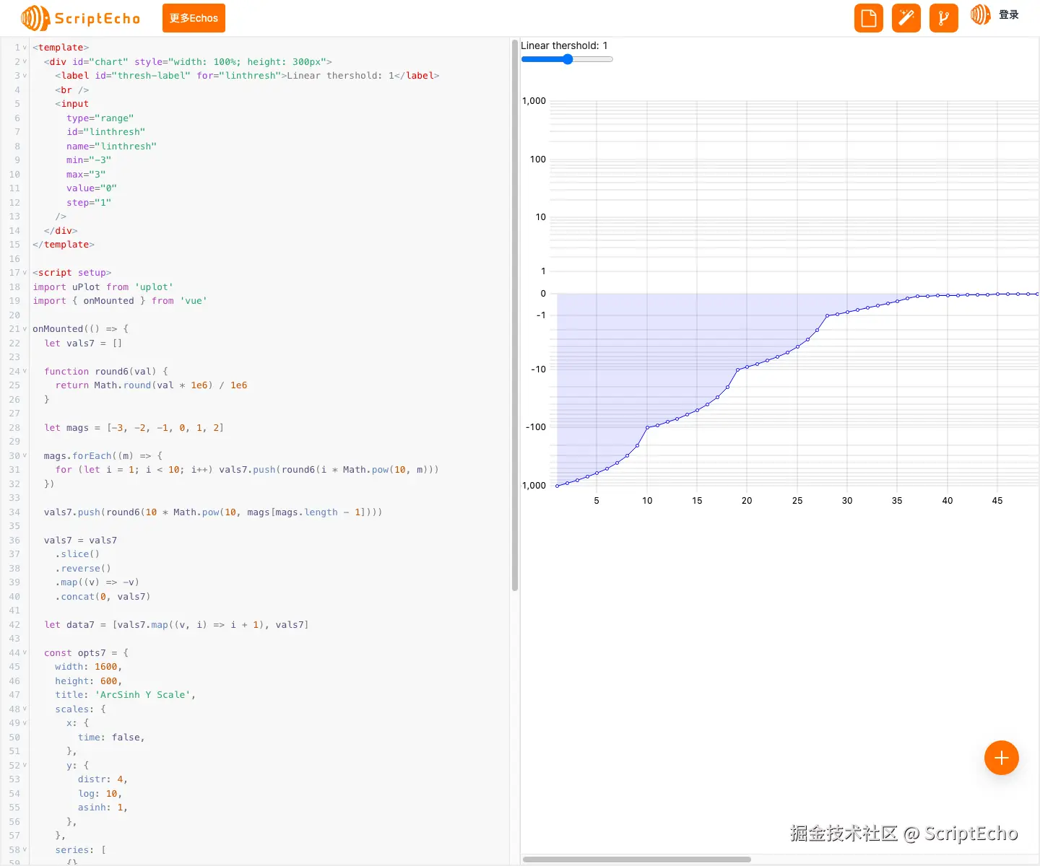Image resolution: width=1040 pixels, height=866 pixels.
Task: Collapse the scales fold at line 48
Action: [x=25, y=709]
